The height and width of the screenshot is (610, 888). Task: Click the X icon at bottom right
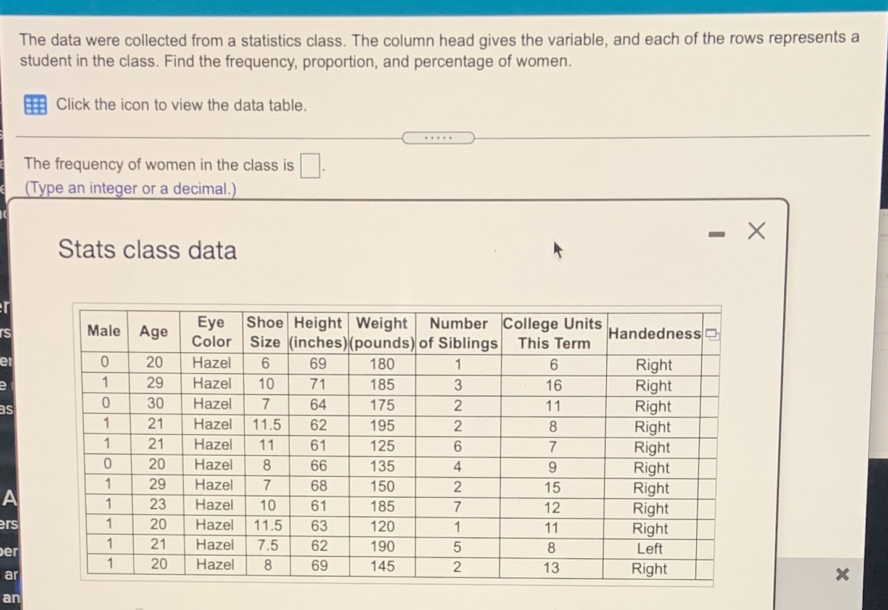coord(842,574)
